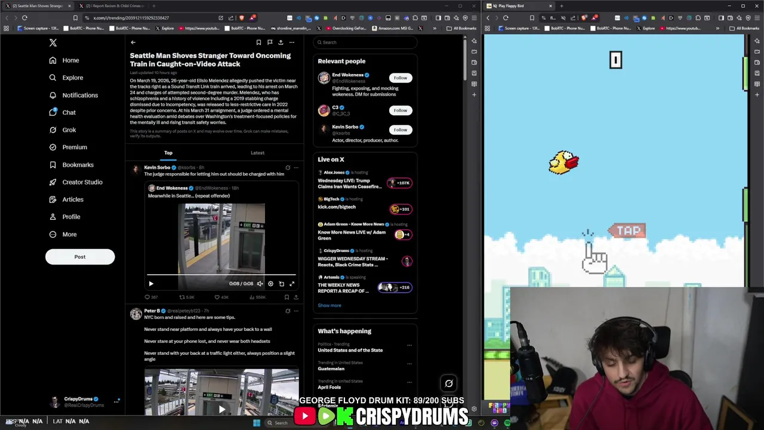Reload the Flappy Bird browser window

point(506,18)
